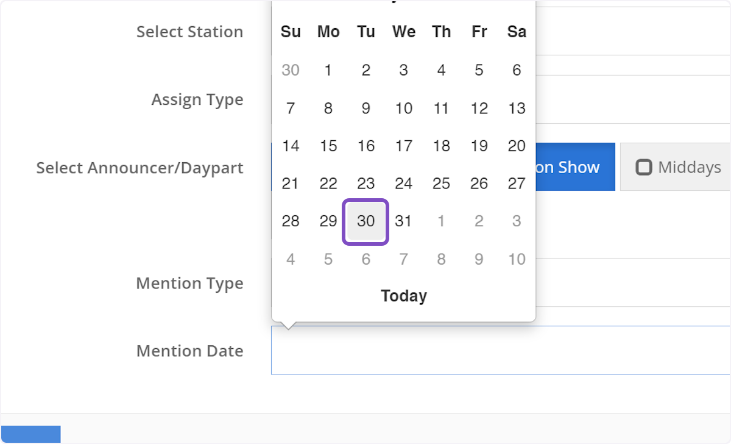
Task: Select date 18 in the calendar
Action: [441, 146]
